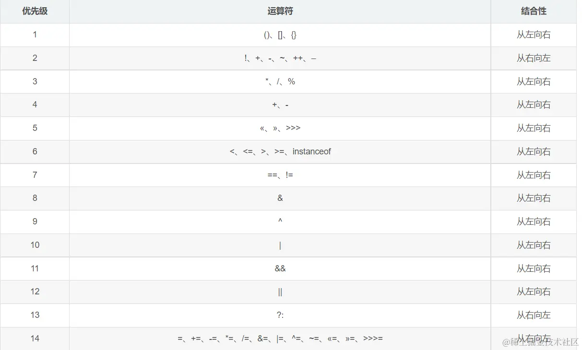Image resolution: width=582 pixels, height=350 pixels.
Task: Click the priority number 10 cell
Action: pyautogui.click(x=35, y=245)
